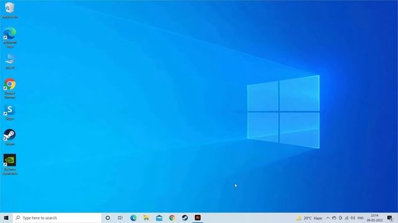
Task: Open the network status tray icon
Action: [347, 218]
